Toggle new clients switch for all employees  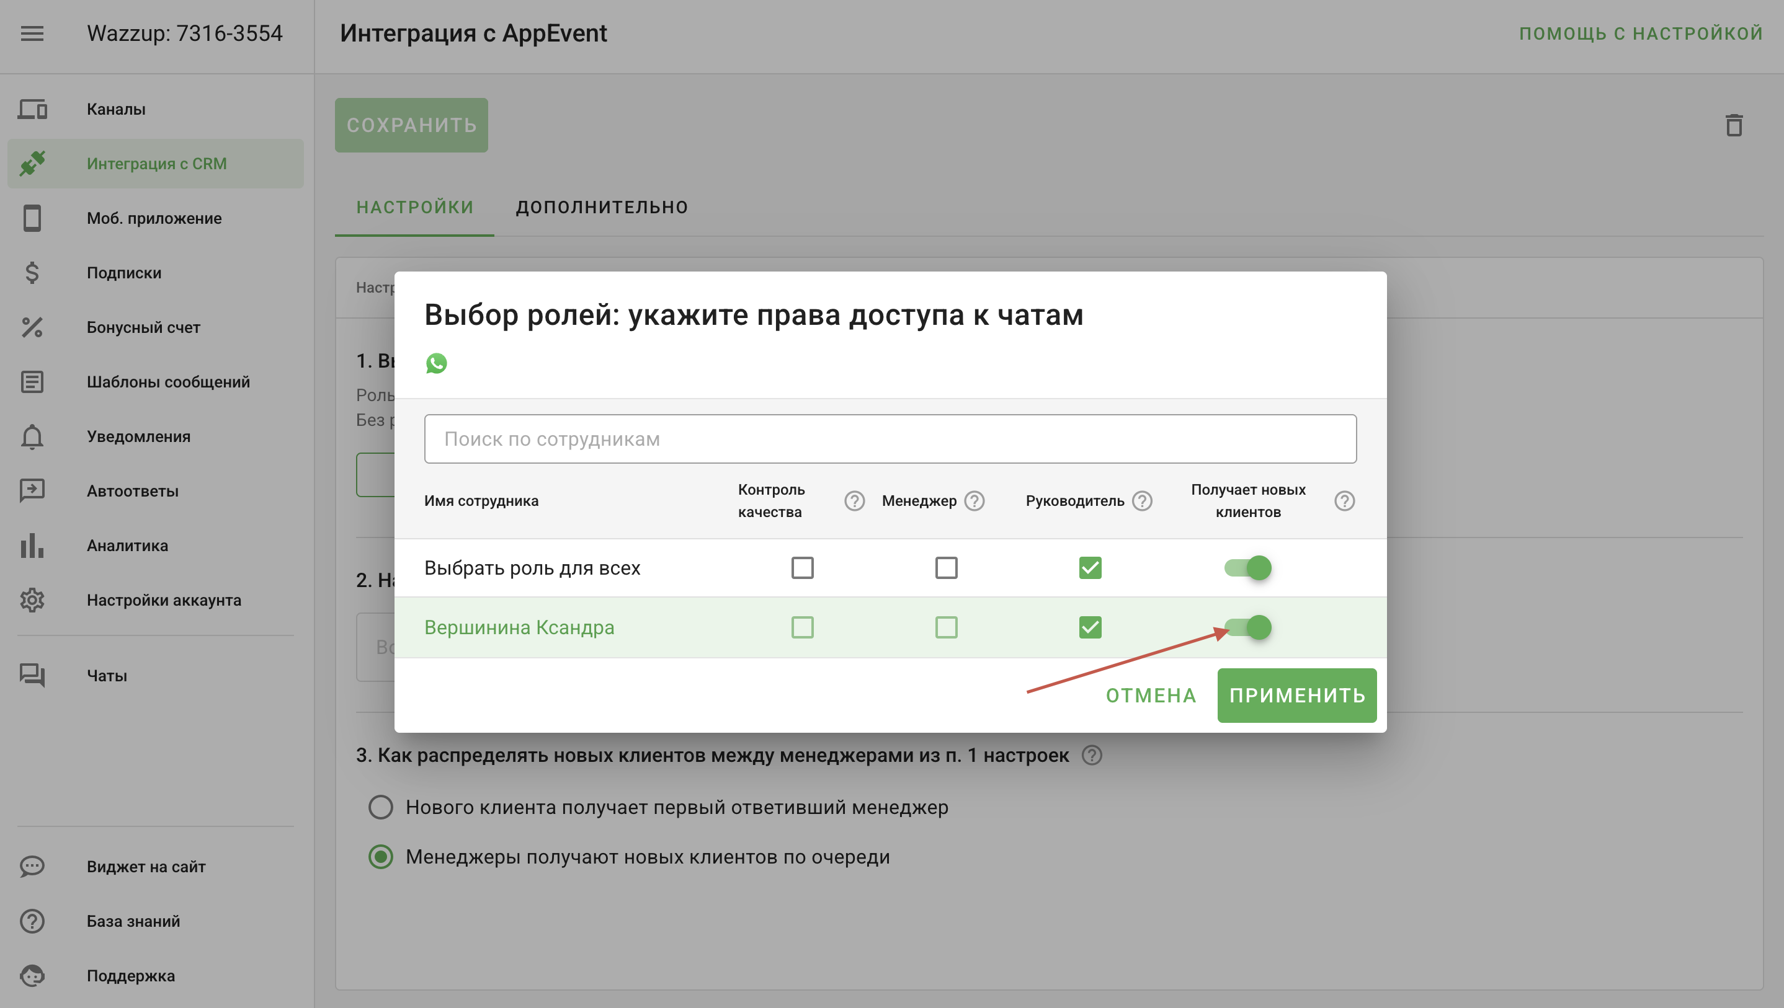tap(1248, 568)
